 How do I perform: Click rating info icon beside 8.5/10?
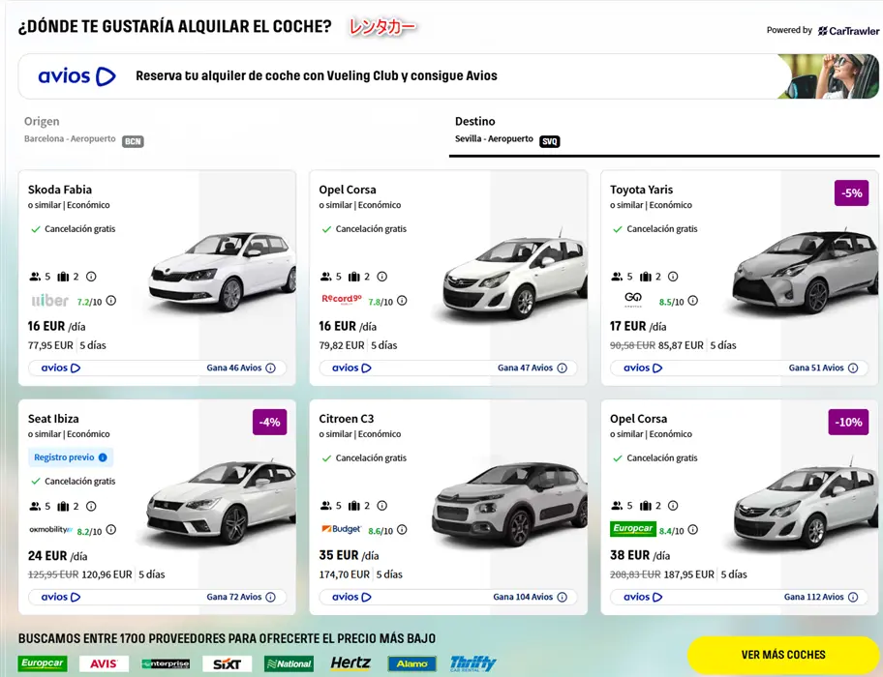click(x=692, y=301)
